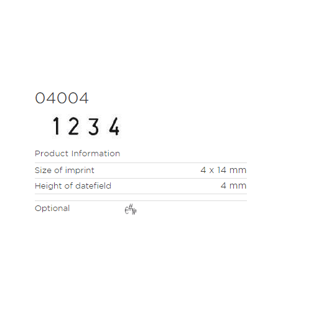Click the Size of imprint label
The width and height of the screenshot is (311, 310).
point(65,171)
